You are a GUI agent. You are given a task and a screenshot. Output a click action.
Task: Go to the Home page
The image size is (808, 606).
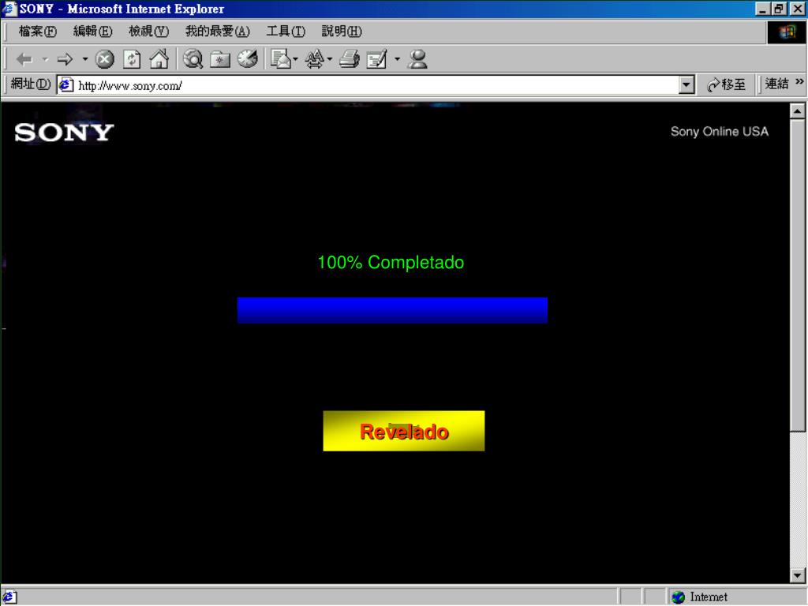pos(159,59)
